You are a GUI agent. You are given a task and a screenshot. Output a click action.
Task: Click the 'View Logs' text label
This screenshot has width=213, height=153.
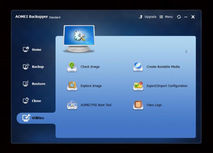pos(154,105)
